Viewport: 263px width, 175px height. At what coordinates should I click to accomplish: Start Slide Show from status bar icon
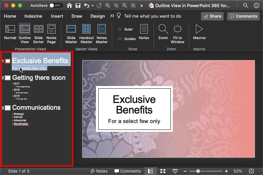coord(175,171)
